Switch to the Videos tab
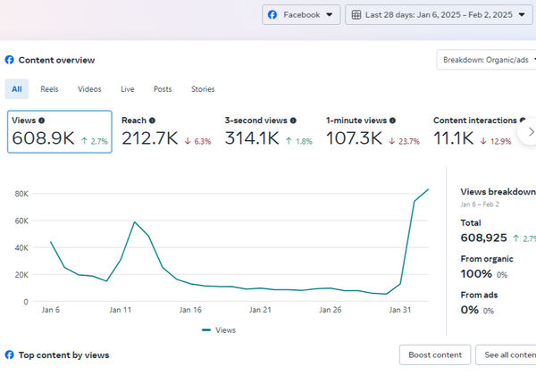 click(89, 89)
